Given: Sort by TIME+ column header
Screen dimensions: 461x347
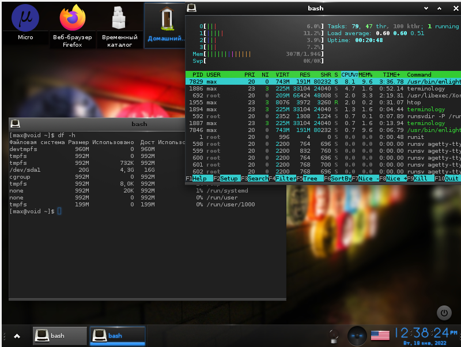Looking at the screenshot, I should coord(391,75).
